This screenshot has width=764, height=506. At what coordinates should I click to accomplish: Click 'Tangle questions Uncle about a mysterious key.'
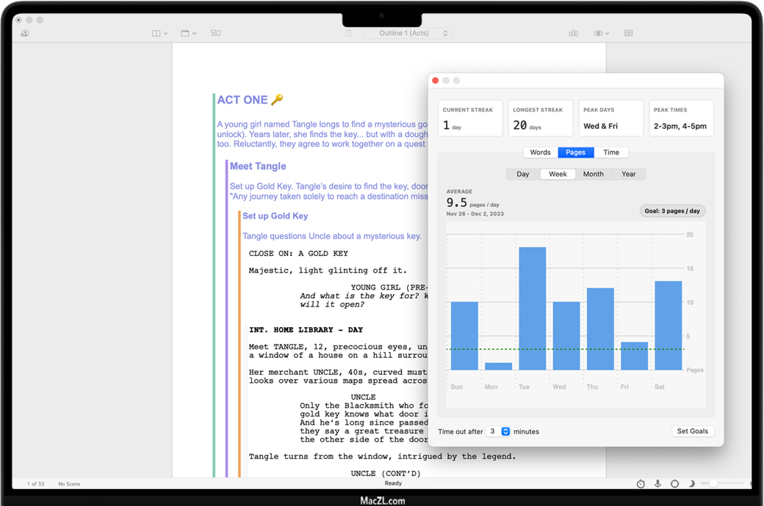332,236
